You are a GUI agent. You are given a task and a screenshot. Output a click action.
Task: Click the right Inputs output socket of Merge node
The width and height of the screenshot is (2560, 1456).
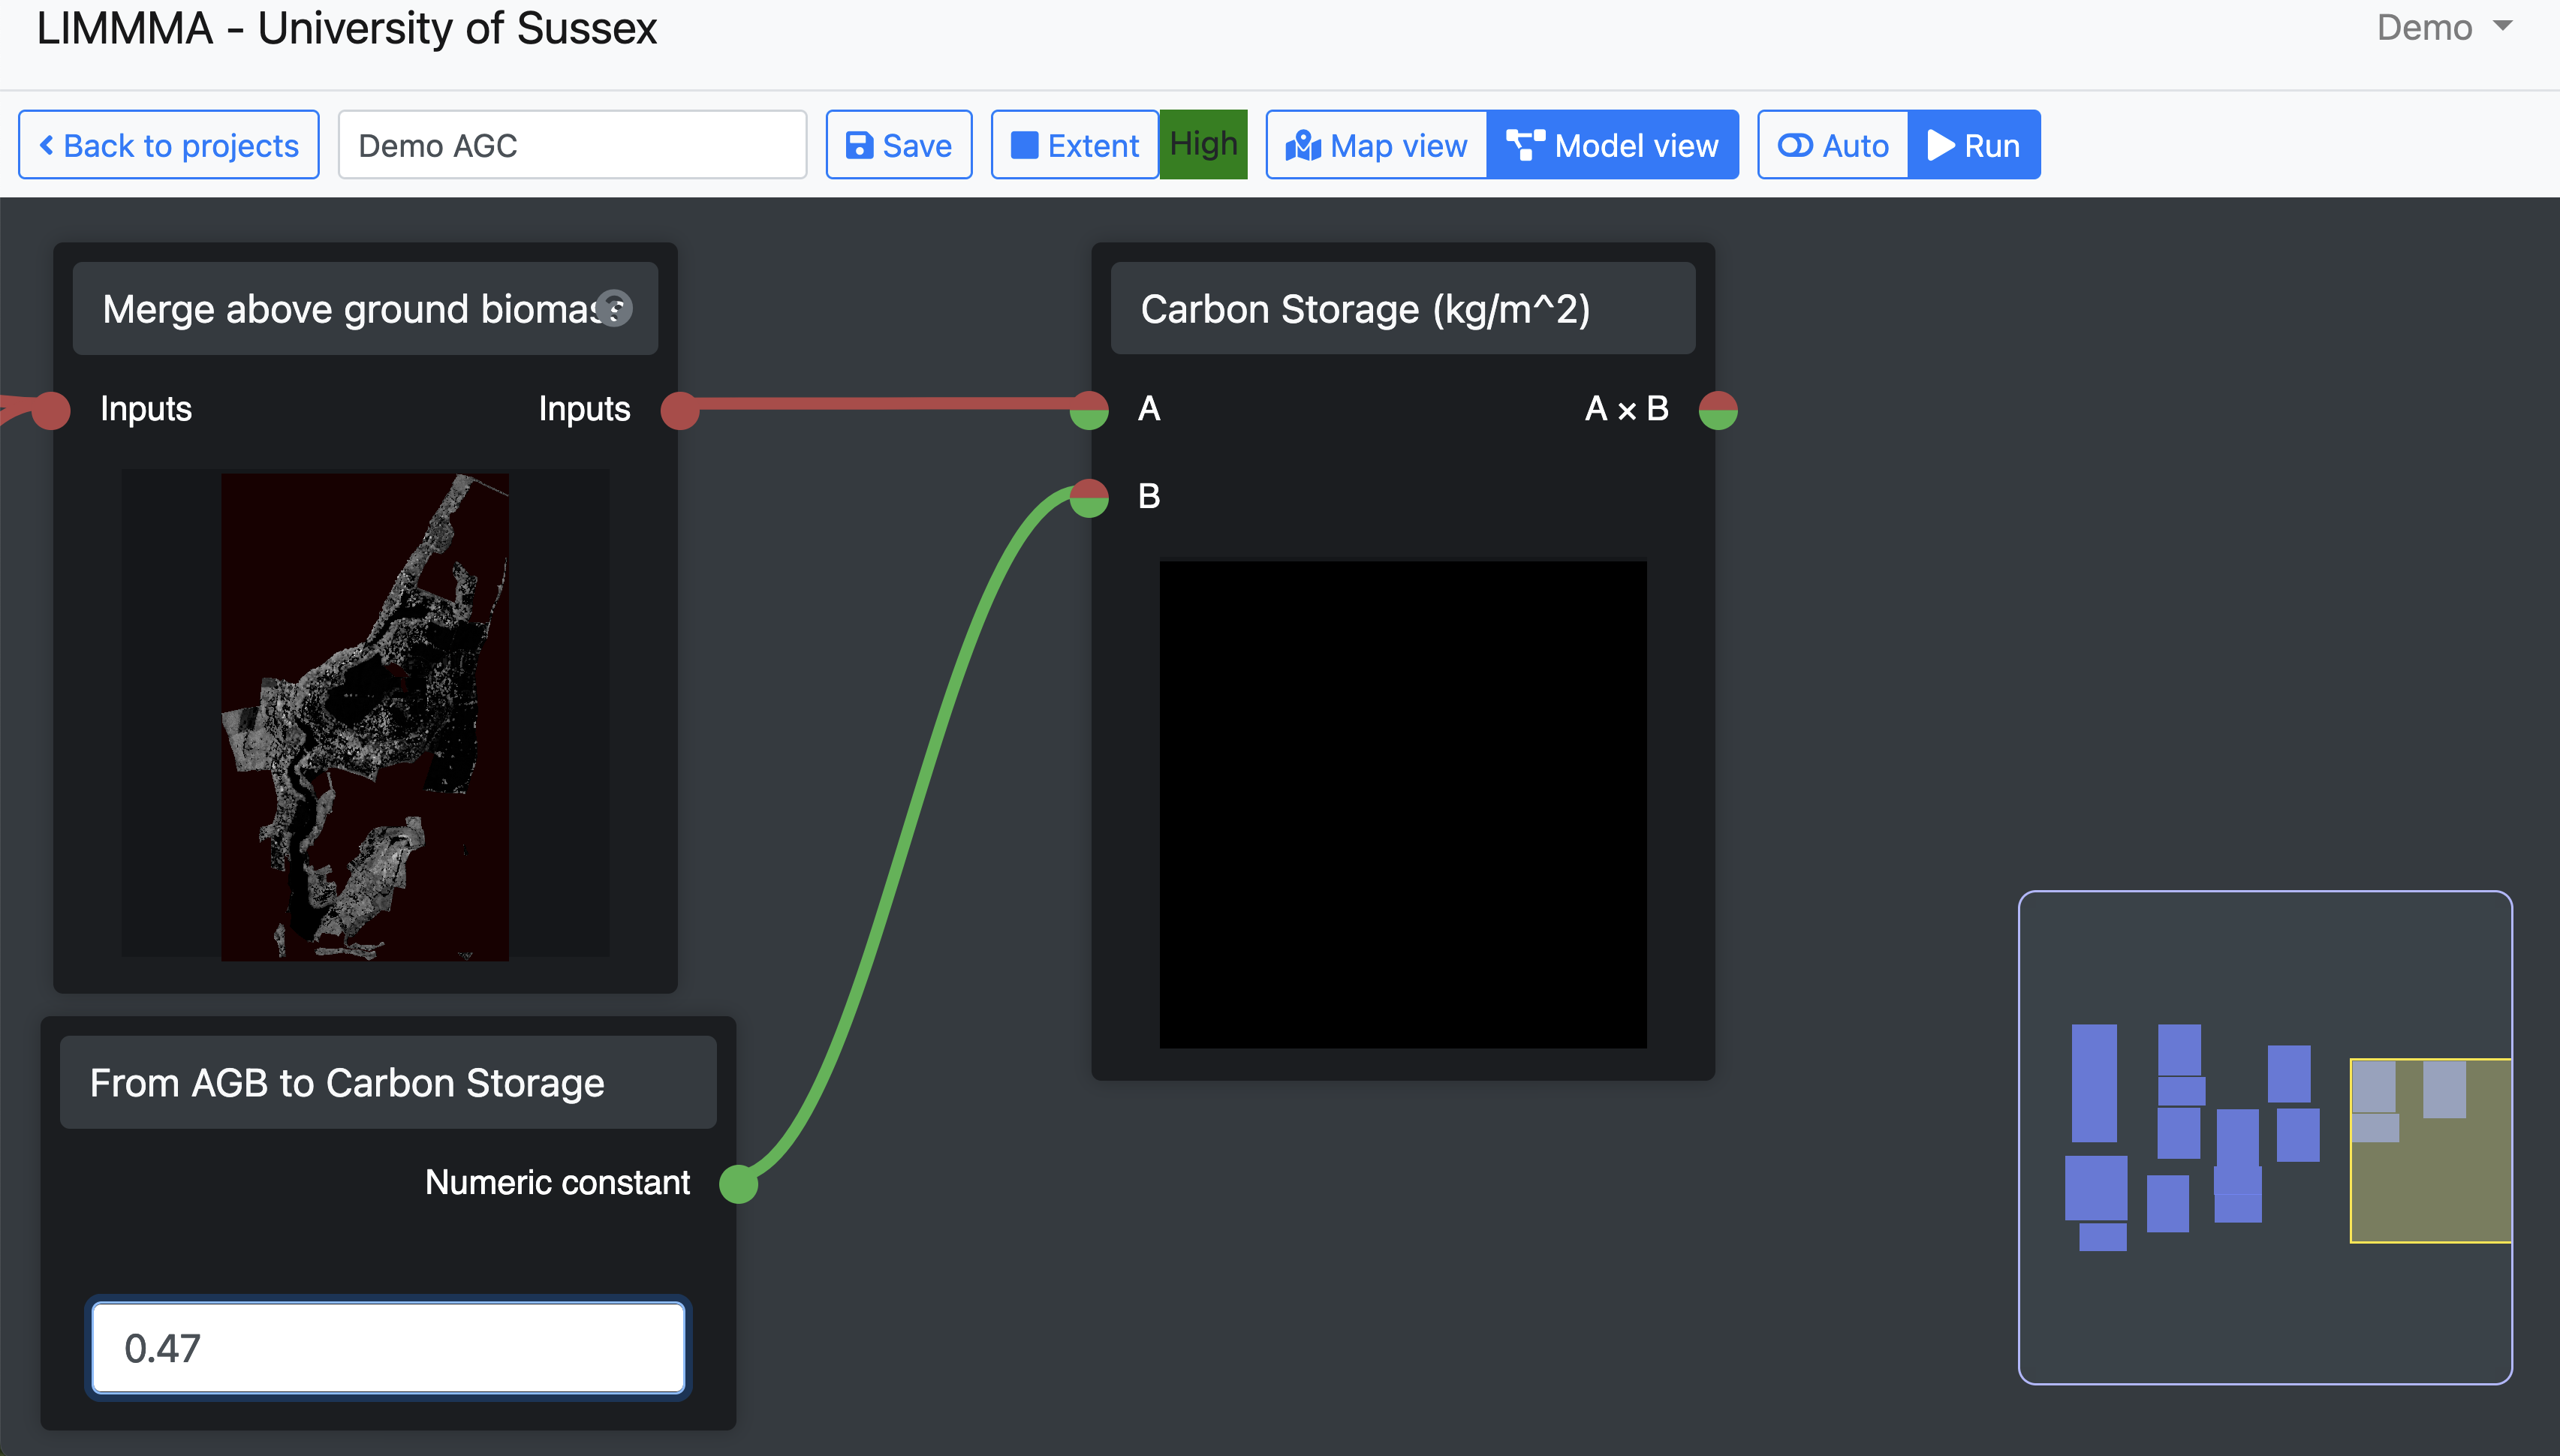point(680,410)
